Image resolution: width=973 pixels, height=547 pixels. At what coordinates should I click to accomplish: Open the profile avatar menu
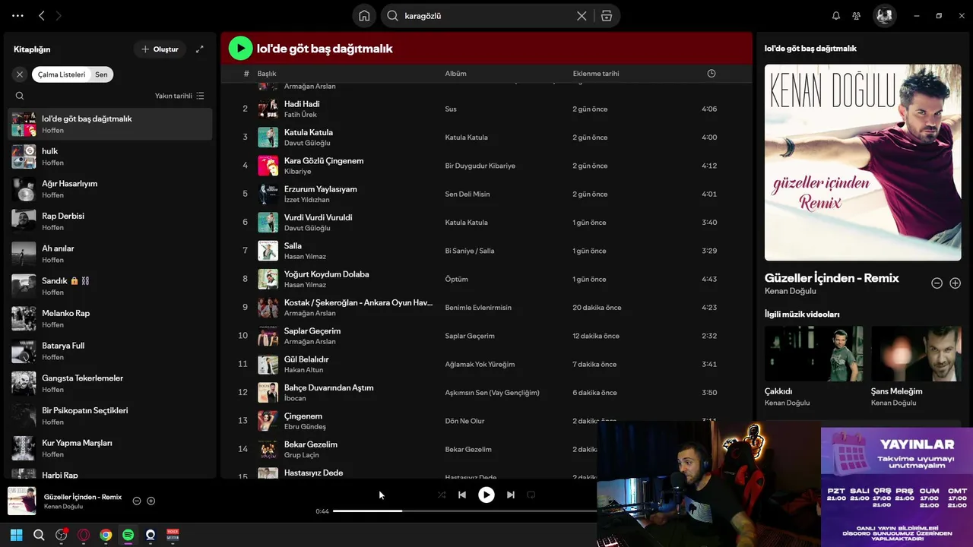pos(884,15)
